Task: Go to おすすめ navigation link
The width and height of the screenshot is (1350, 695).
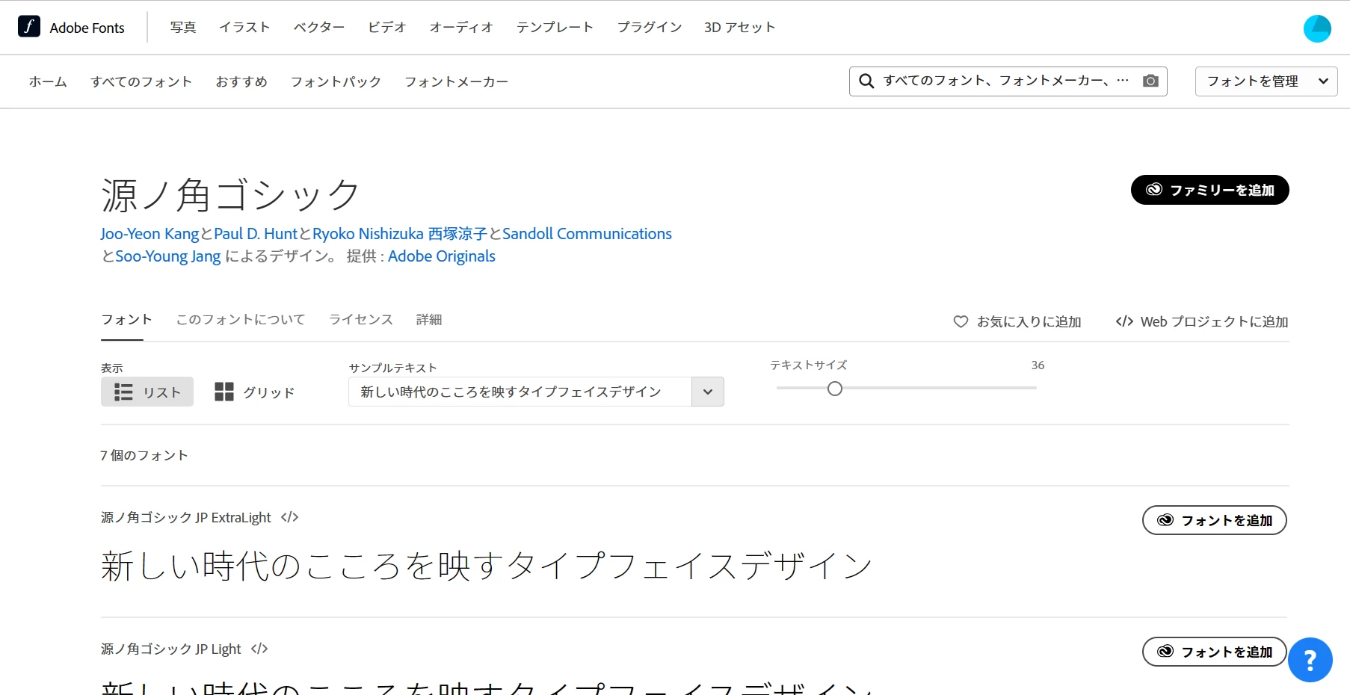Action: pos(241,81)
